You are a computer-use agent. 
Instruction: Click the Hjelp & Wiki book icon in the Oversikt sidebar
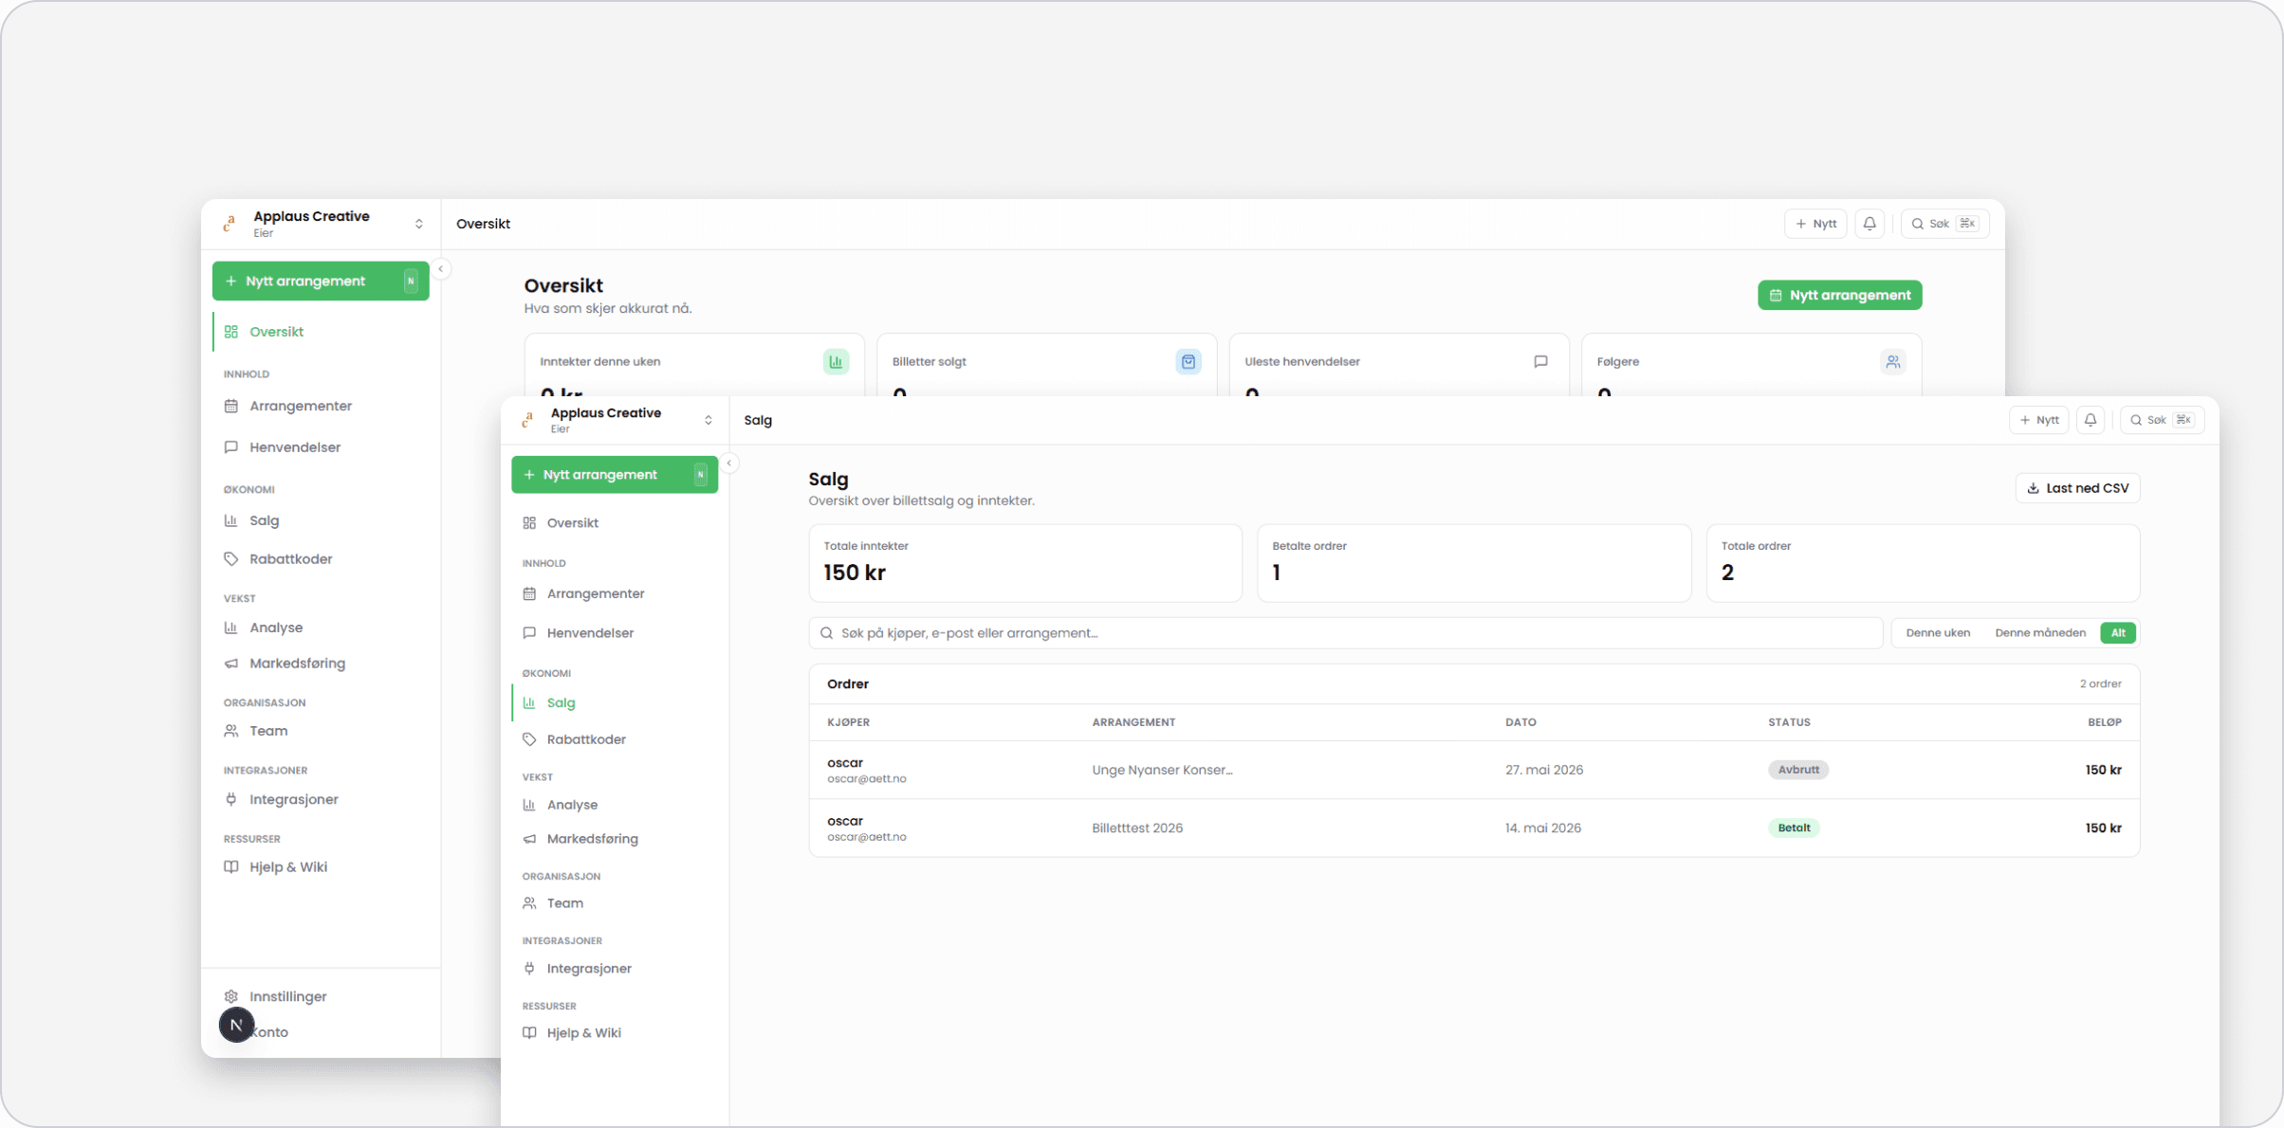(231, 867)
